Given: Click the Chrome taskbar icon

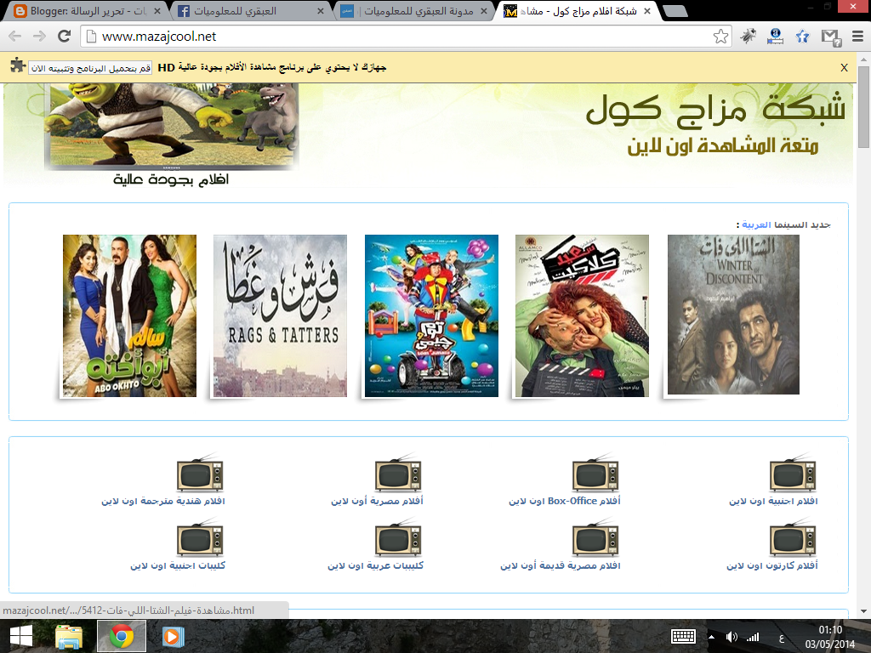Looking at the screenshot, I should coord(122,636).
